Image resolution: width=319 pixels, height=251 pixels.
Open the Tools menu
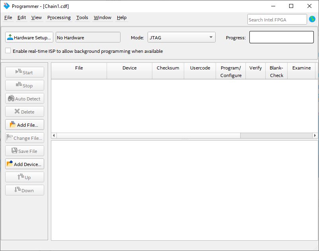click(82, 17)
